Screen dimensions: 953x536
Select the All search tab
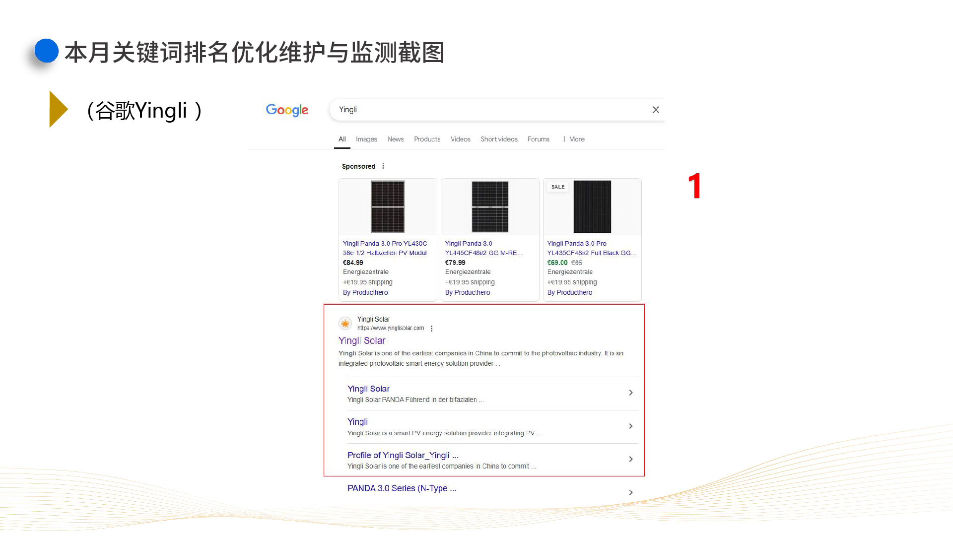coord(342,139)
